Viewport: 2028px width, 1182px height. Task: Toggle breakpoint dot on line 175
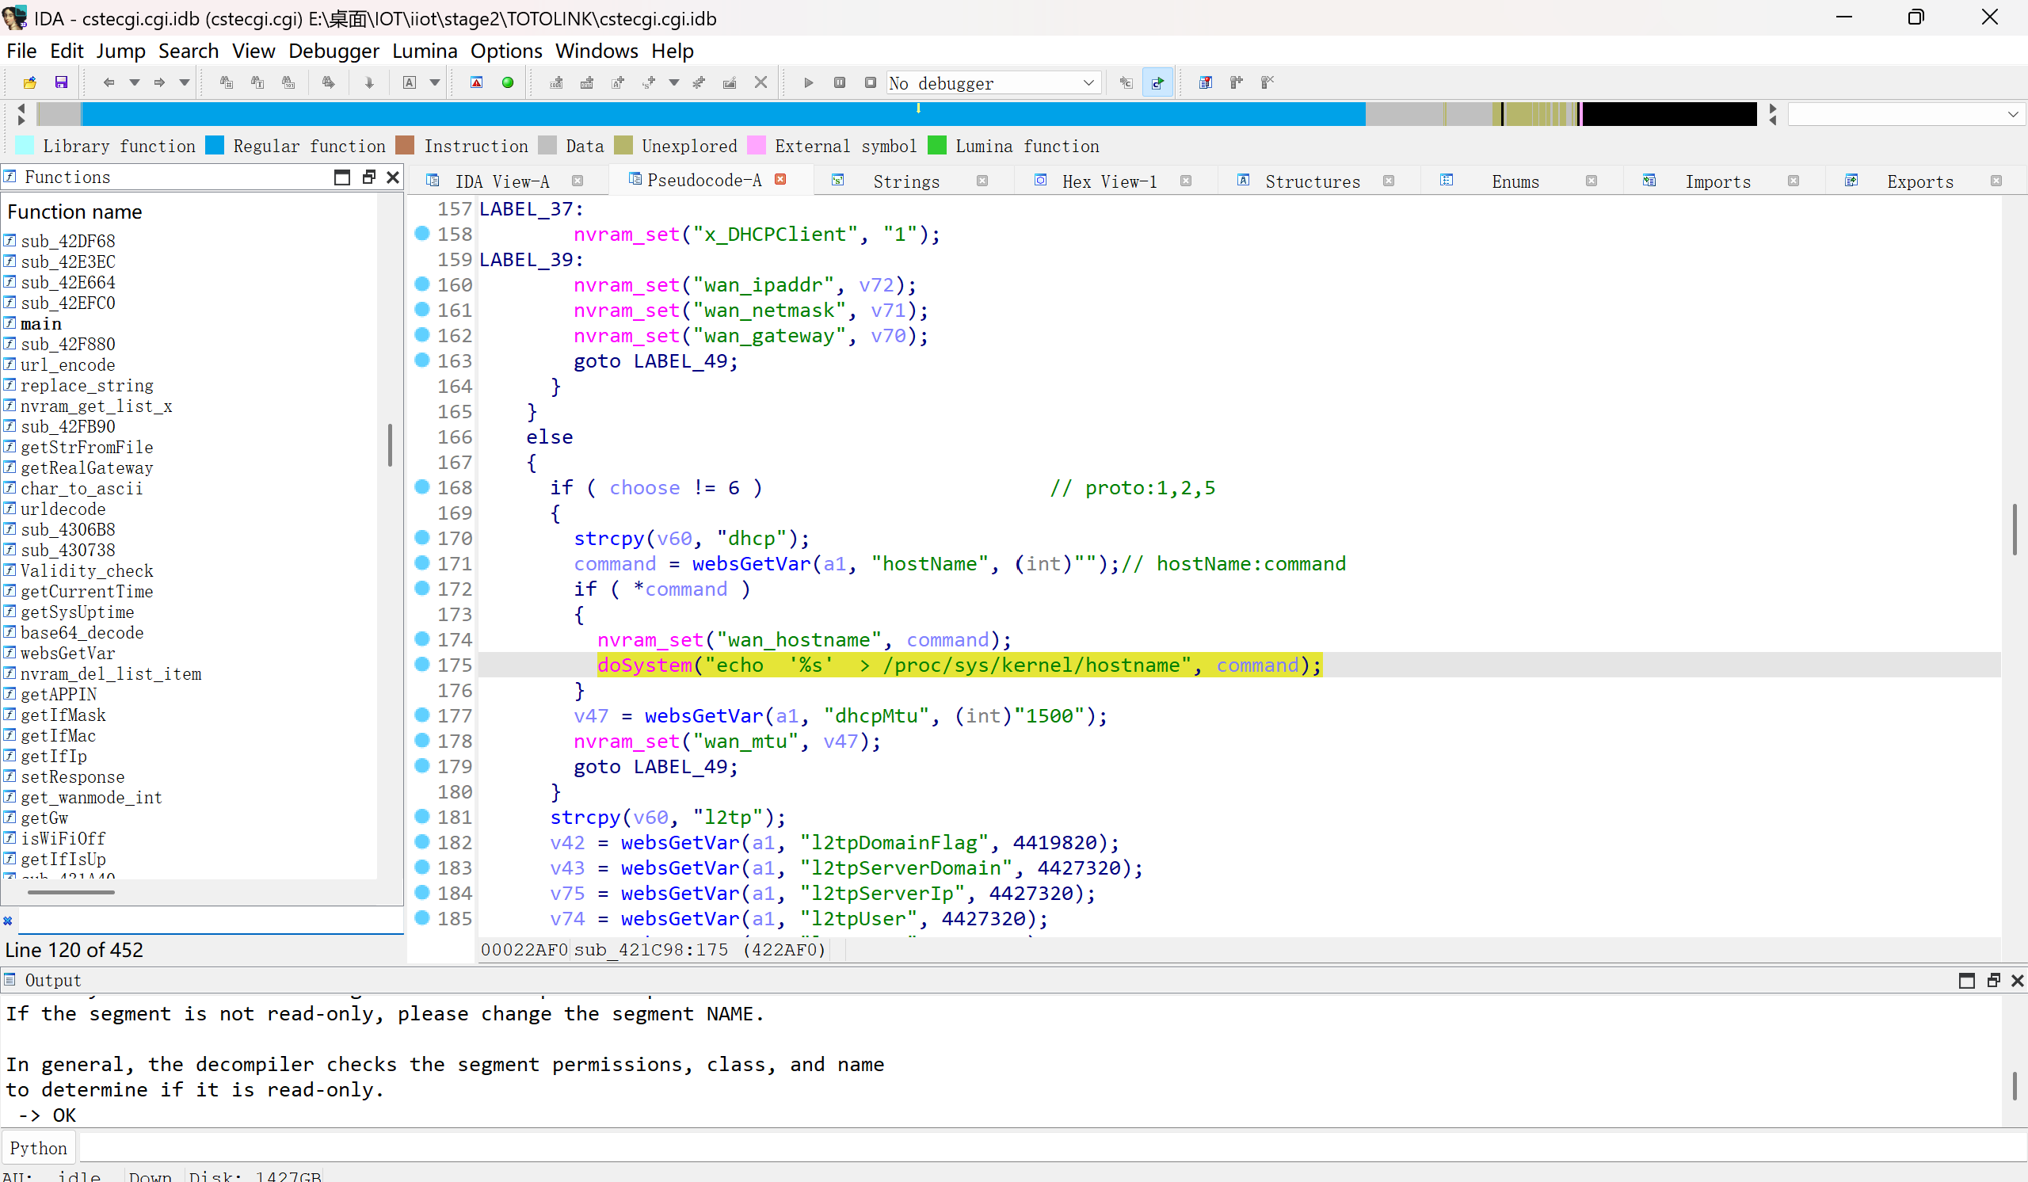pos(421,664)
